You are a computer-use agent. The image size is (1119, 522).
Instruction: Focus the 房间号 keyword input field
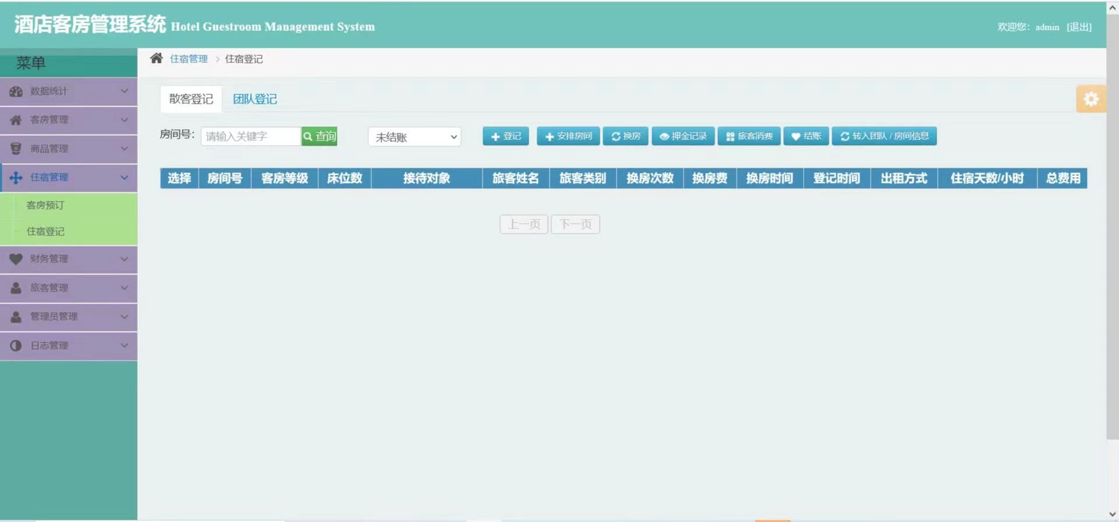251,136
